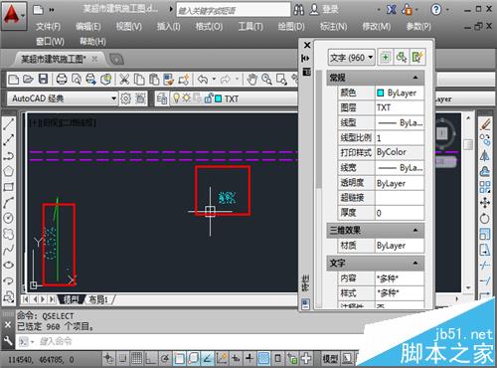This screenshot has height=368, width=497.
Task: Toggle Lineweight display in status bar
Action: [x=250, y=358]
